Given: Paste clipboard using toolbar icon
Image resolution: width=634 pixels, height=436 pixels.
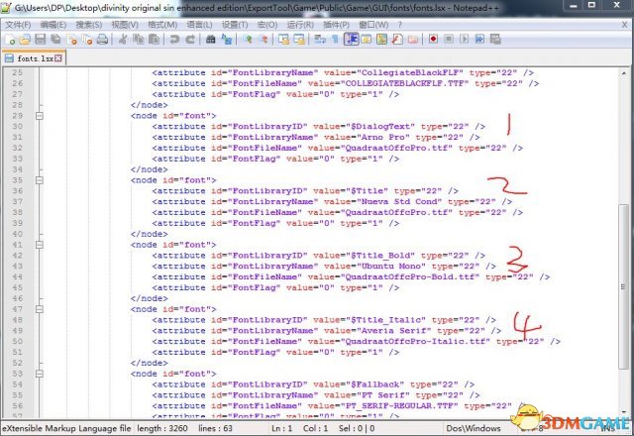Looking at the screenshot, I should [x=155, y=40].
